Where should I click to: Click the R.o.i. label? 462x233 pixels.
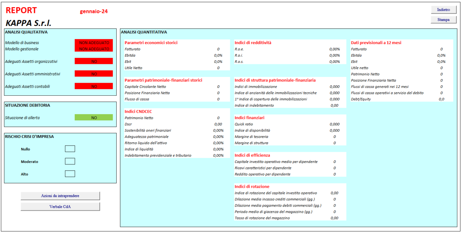coord(239,55)
